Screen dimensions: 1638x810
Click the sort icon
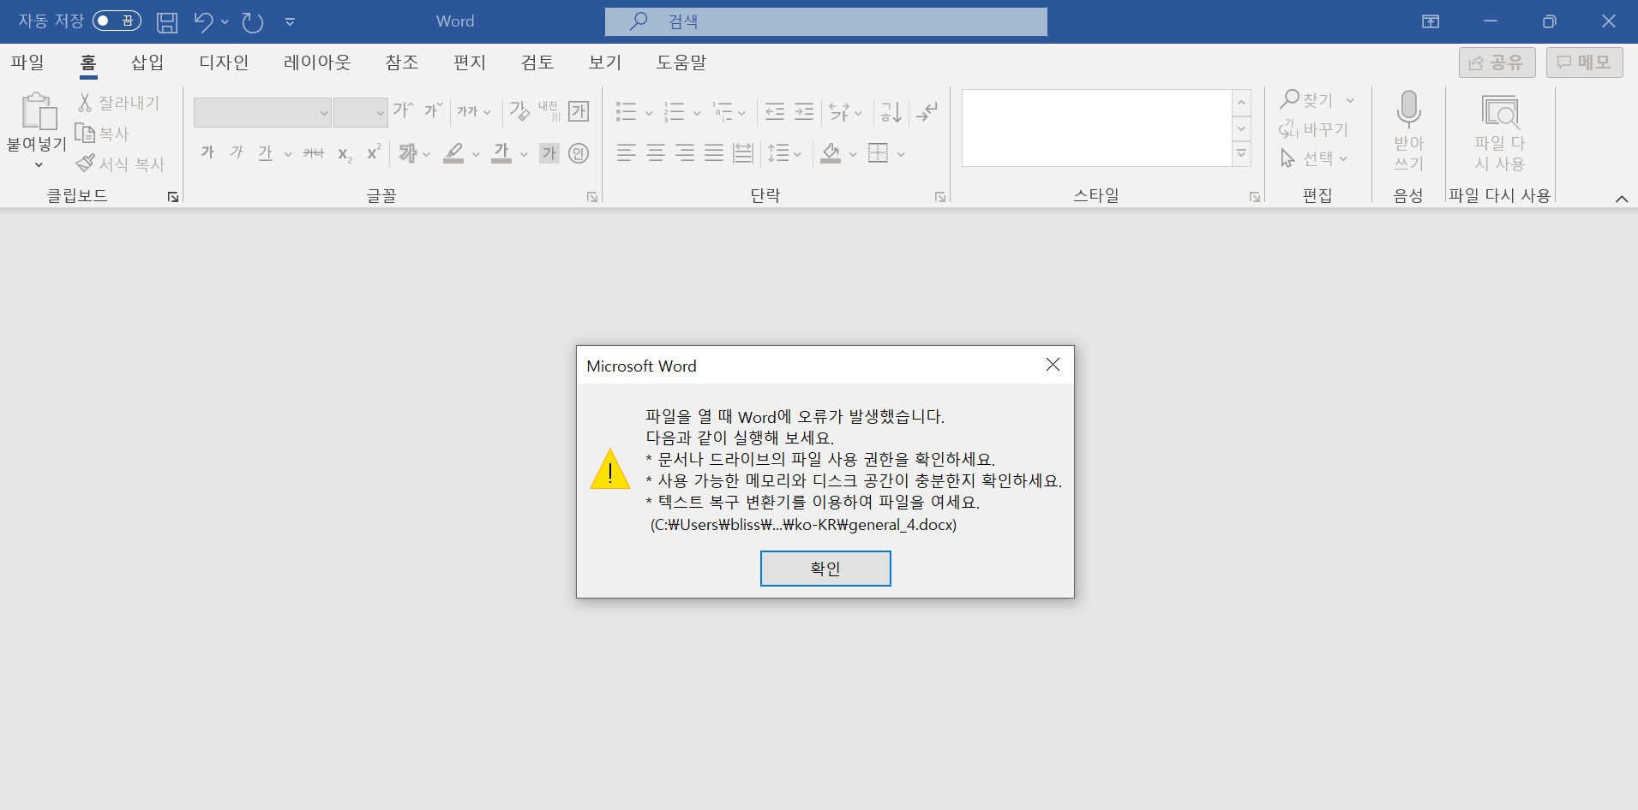coord(891,111)
